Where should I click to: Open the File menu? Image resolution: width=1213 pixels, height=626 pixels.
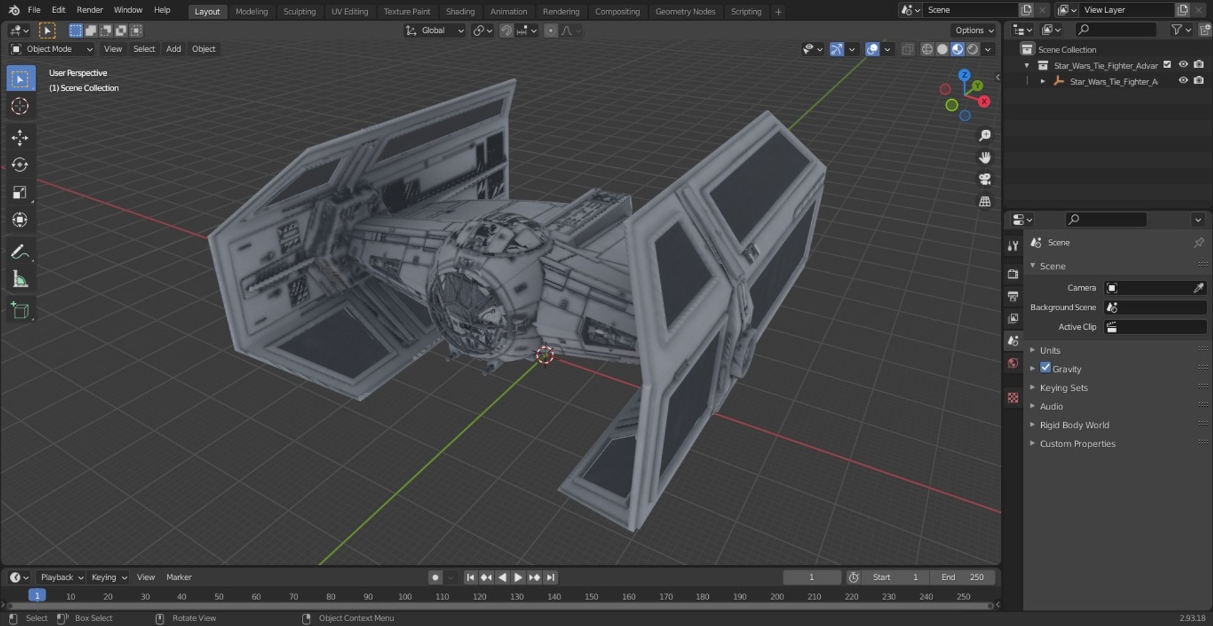(x=34, y=10)
